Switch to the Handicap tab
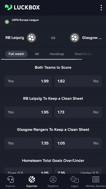 57,54
